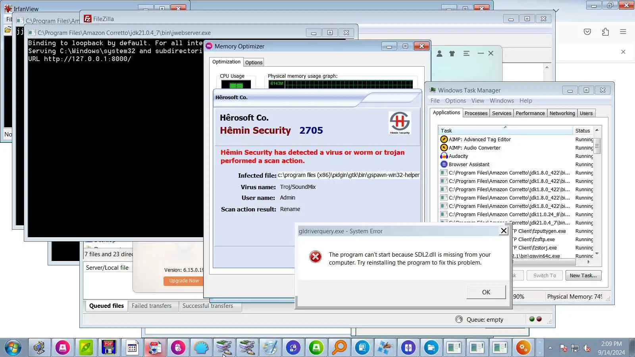Click the task list vertical scrollbar thumb

(597, 146)
